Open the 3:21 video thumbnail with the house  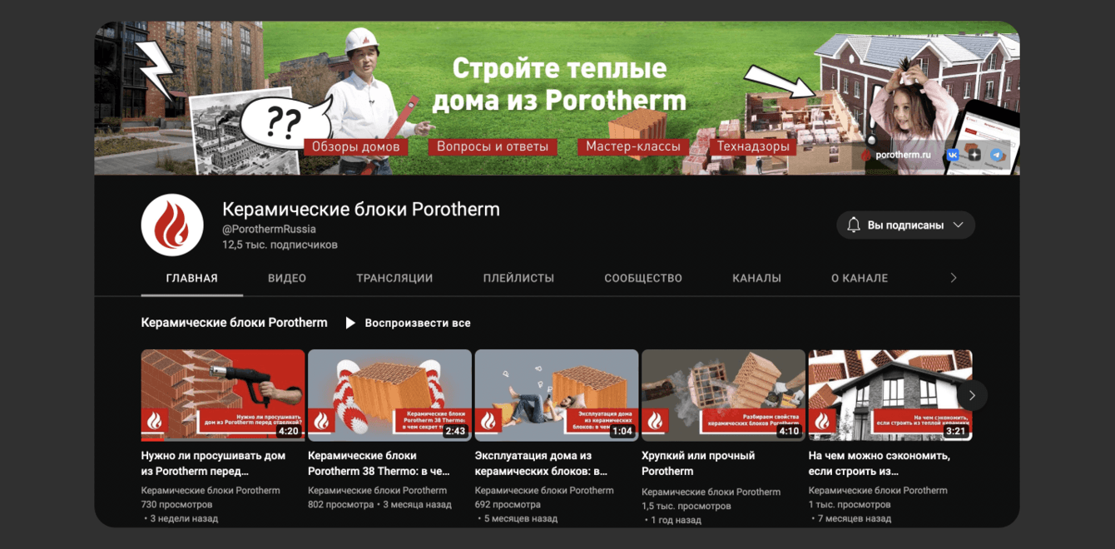[x=890, y=395]
